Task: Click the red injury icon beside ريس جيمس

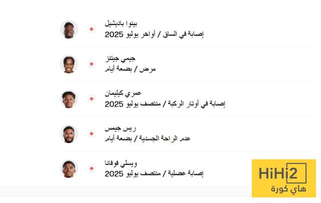Action: coord(91,134)
